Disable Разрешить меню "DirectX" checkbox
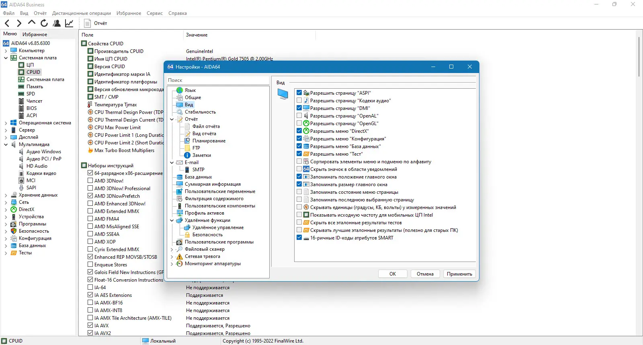This screenshot has height=345, width=643. [299, 131]
